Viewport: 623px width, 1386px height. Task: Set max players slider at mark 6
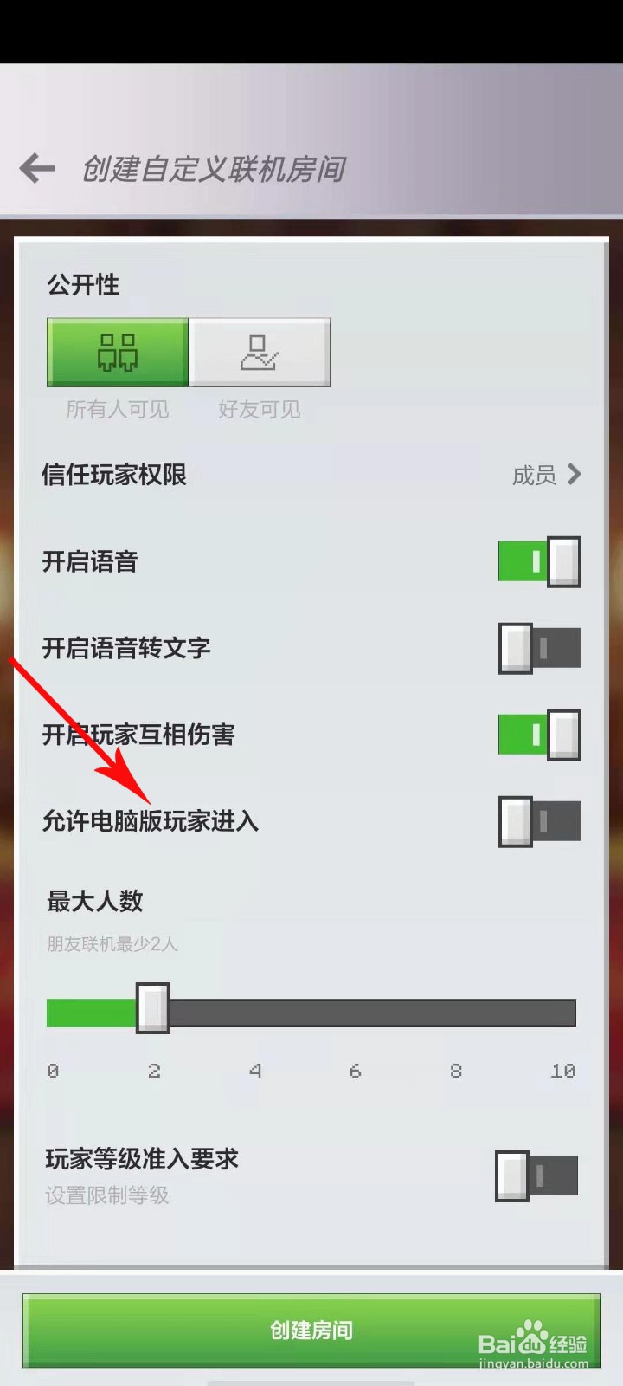click(355, 1012)
